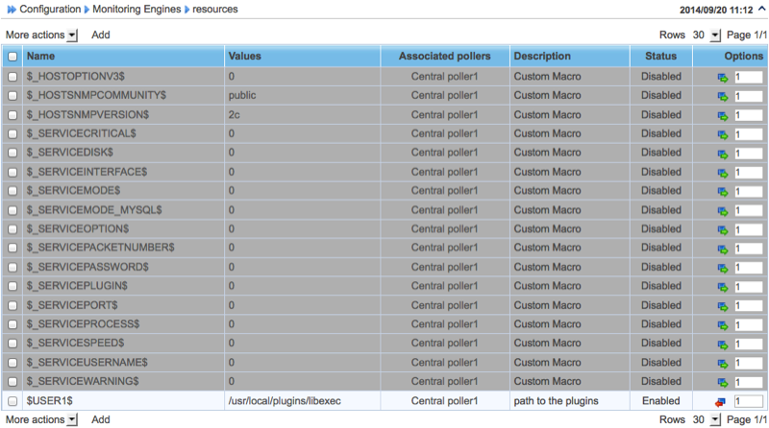The image size is (769, 428).
Task: Tick the select-all checkbox in table header
Action: [x=12, y=57]
